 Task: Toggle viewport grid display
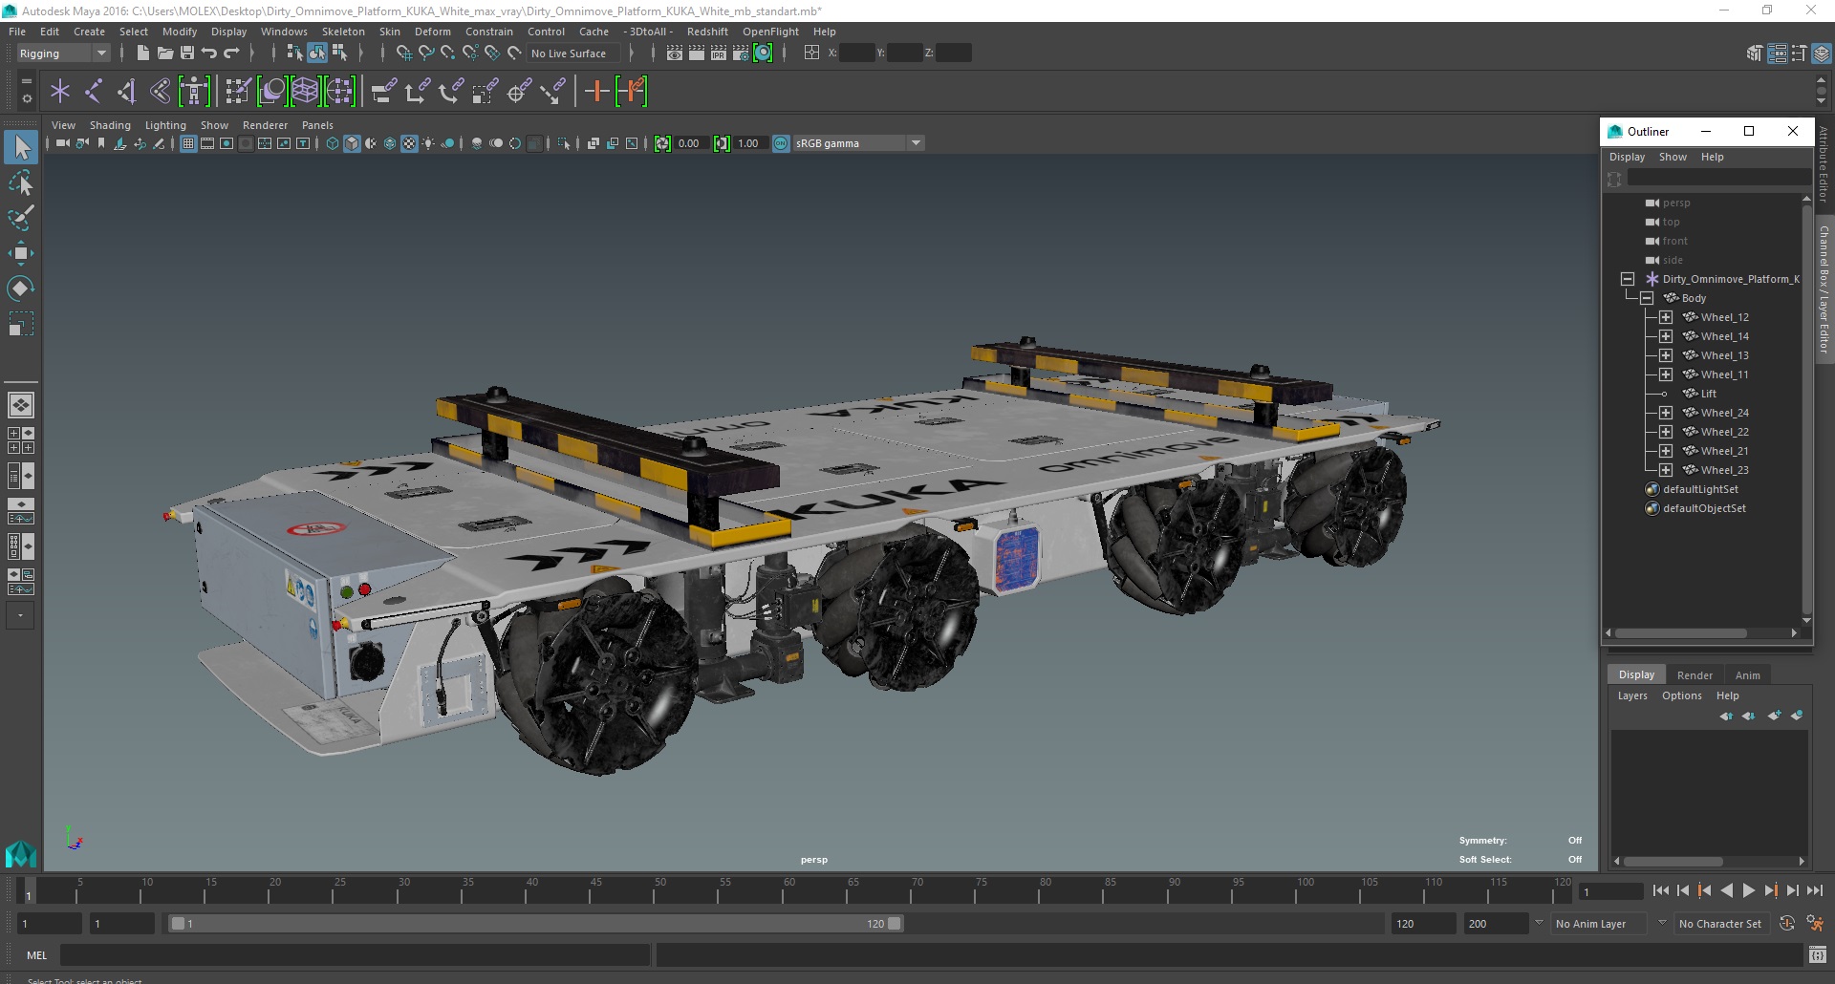click(188, 143)
